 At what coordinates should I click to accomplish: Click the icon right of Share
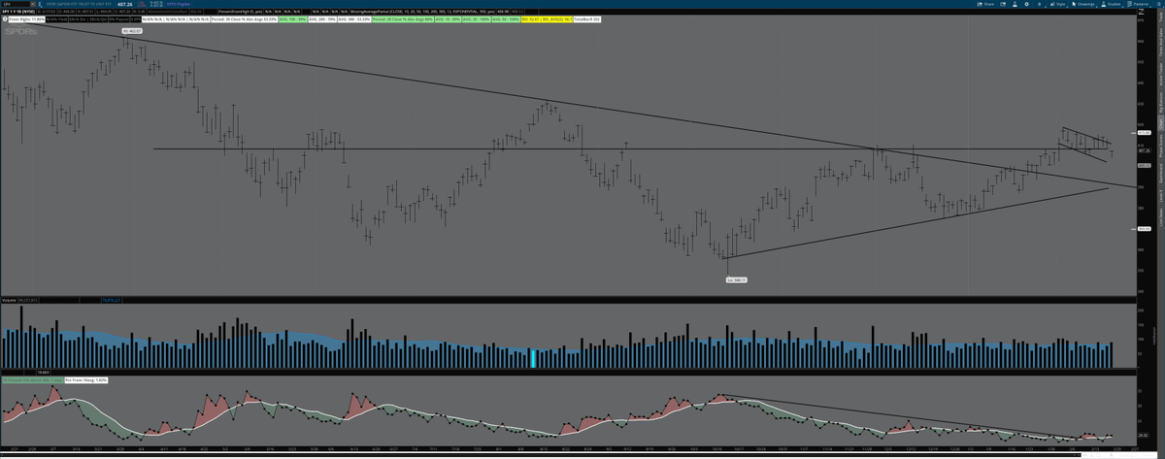click(x=1003, y=4)
